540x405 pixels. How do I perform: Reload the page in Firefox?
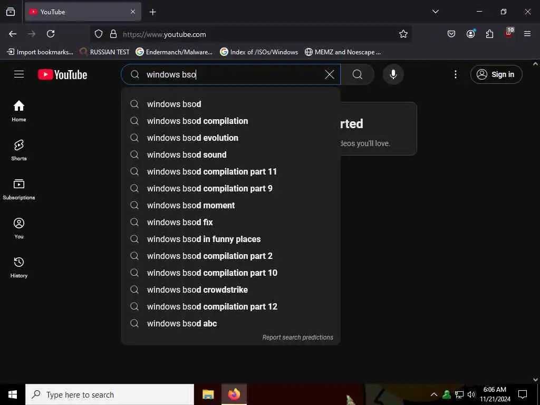(51, 34)
